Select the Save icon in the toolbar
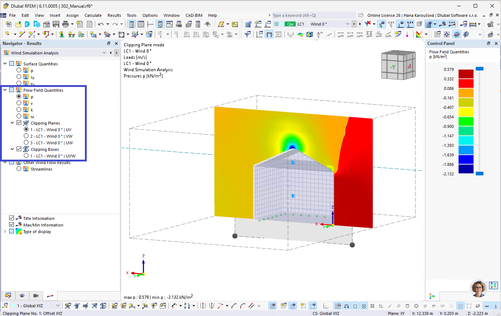The width and height of the screenshot is (501, 316). [x=56, y=23]
